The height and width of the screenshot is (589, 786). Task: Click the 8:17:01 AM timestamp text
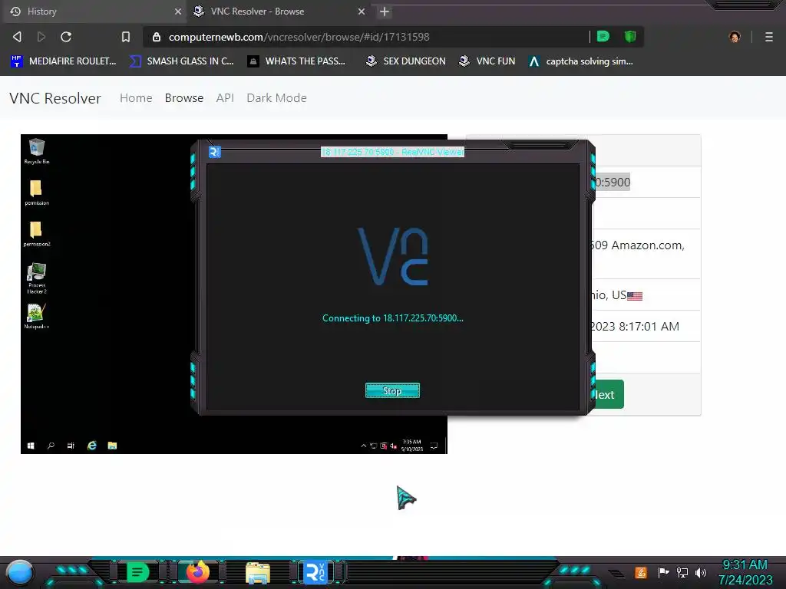pos(649,327)
